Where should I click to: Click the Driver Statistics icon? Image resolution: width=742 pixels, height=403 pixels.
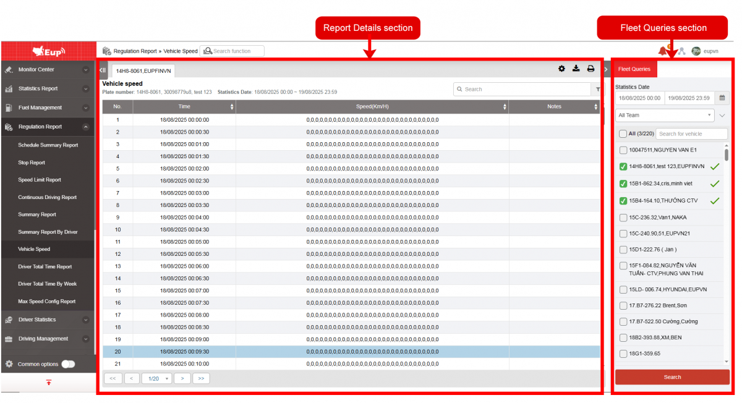click(x=9, y=320)
